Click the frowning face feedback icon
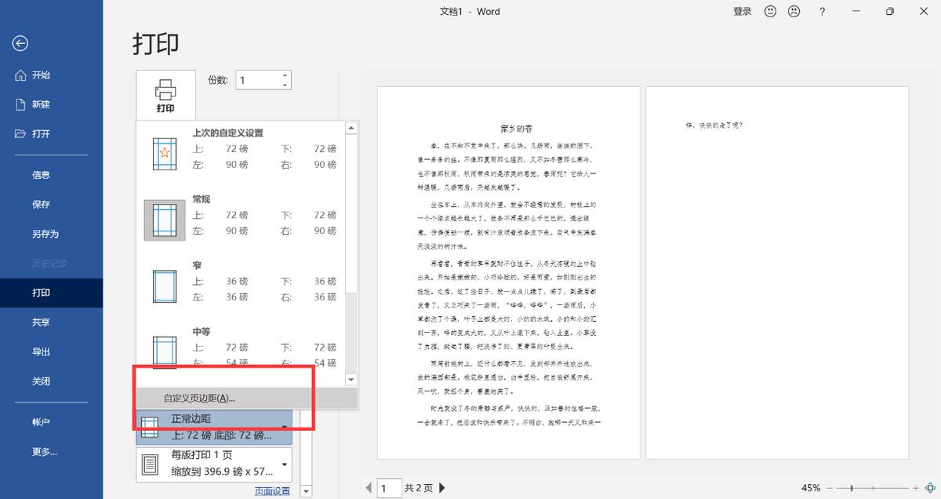 (794, 11)
